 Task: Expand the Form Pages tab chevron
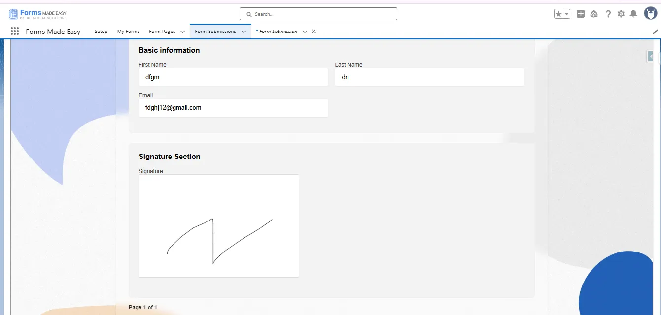click(182, 31)
